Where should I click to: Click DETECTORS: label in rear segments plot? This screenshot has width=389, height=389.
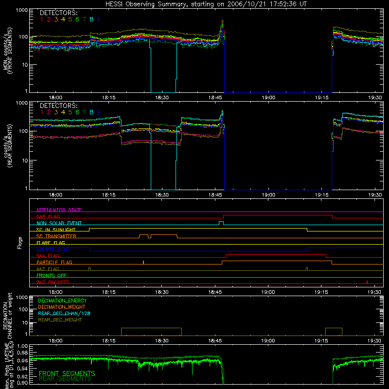click(58, 106)
